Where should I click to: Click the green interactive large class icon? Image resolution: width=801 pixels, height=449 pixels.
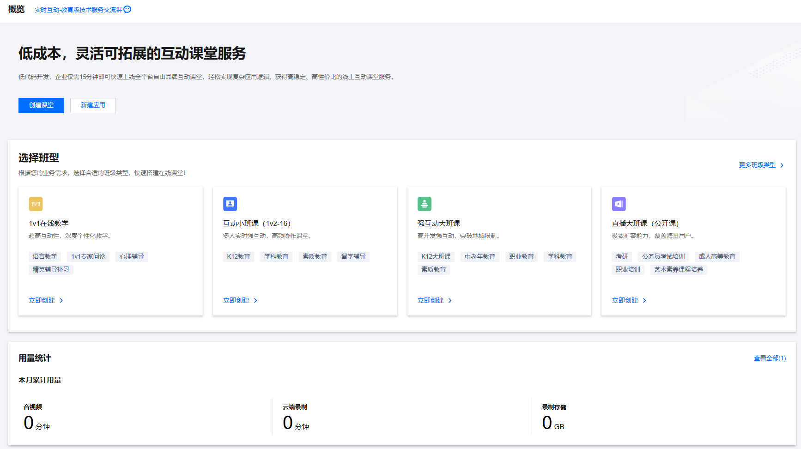click(x=424, y=204)
